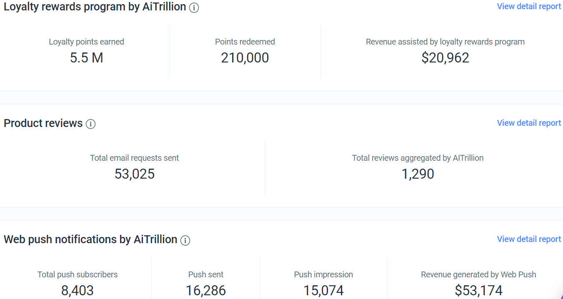Open Web push notifications detail report link
The image size is (563, 299).
(529, 239)
